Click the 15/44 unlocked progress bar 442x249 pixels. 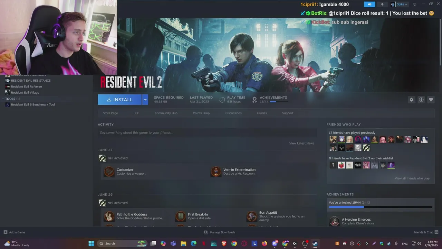pyautogui.click(x=380, y=207)
